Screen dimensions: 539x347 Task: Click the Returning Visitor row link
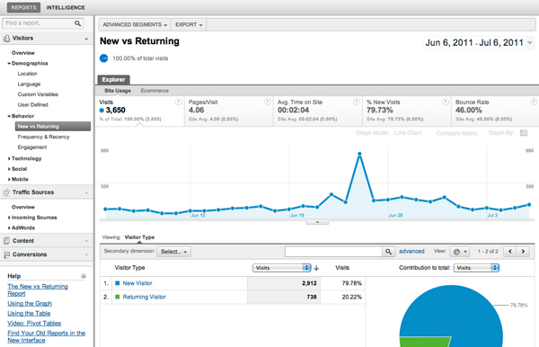tap(145, 297)
